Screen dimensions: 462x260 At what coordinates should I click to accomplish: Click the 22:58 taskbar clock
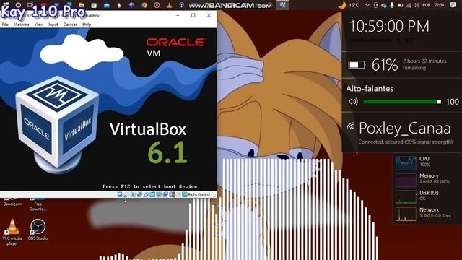(440, 5)
